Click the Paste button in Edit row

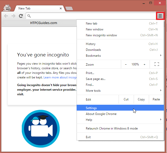[x=156, y=99]
